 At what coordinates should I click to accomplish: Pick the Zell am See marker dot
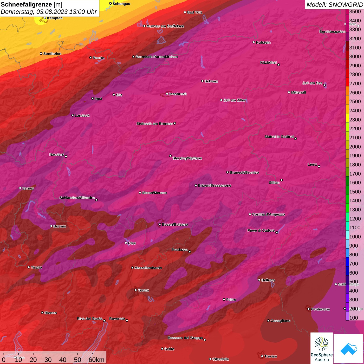pyautogui.click(x=324, y=85)
